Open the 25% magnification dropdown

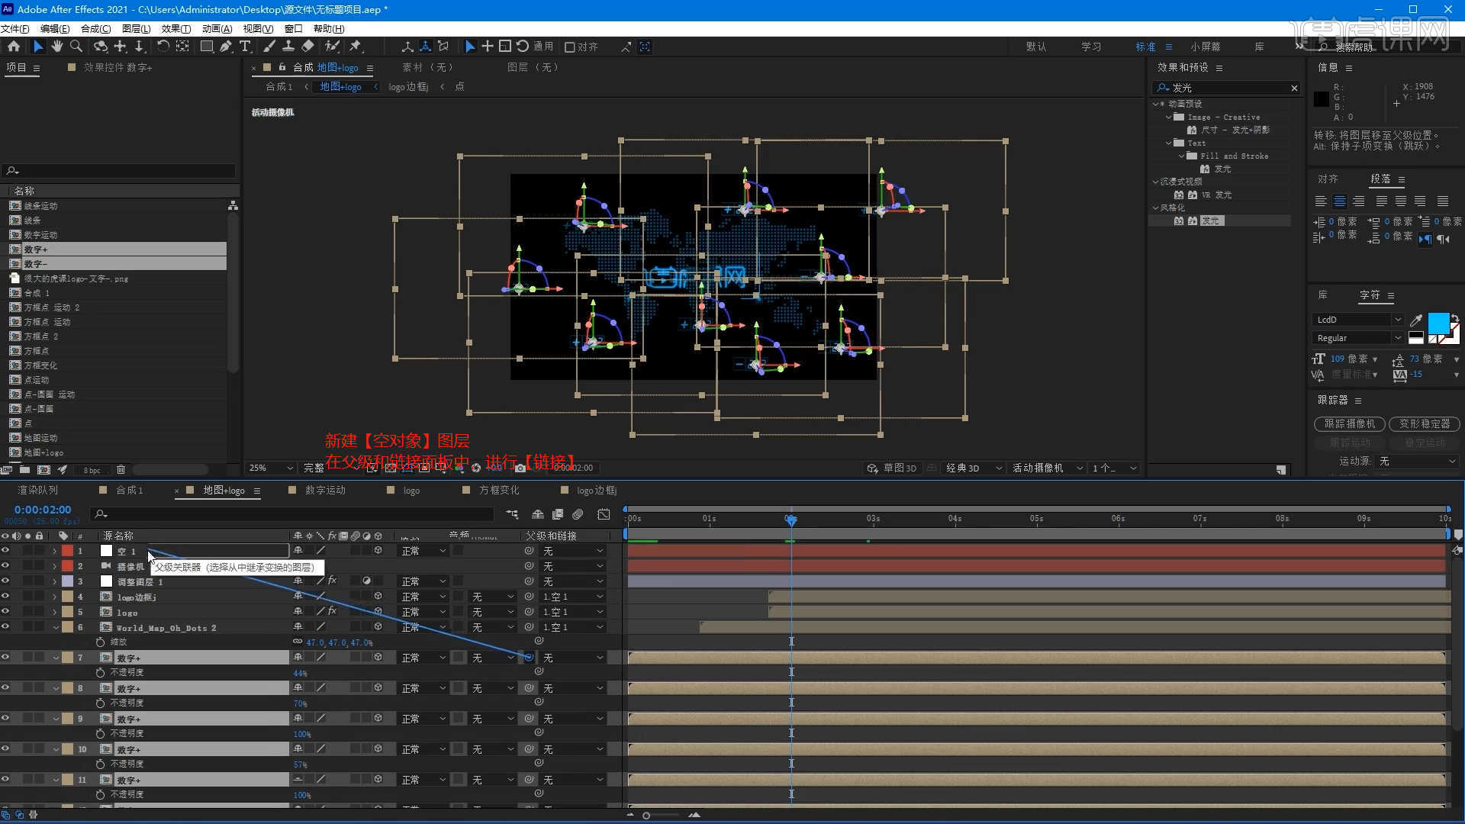point(270,468)
